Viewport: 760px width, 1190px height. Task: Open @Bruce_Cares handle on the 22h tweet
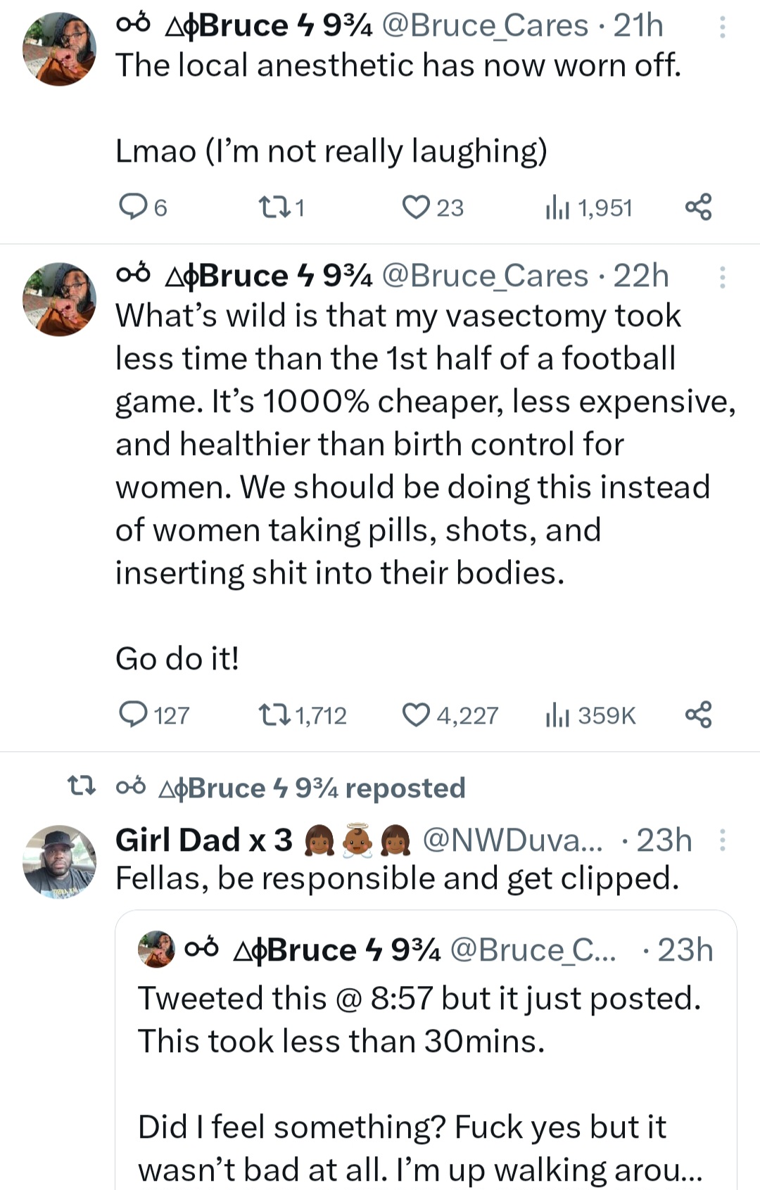(x=485, y=276)
